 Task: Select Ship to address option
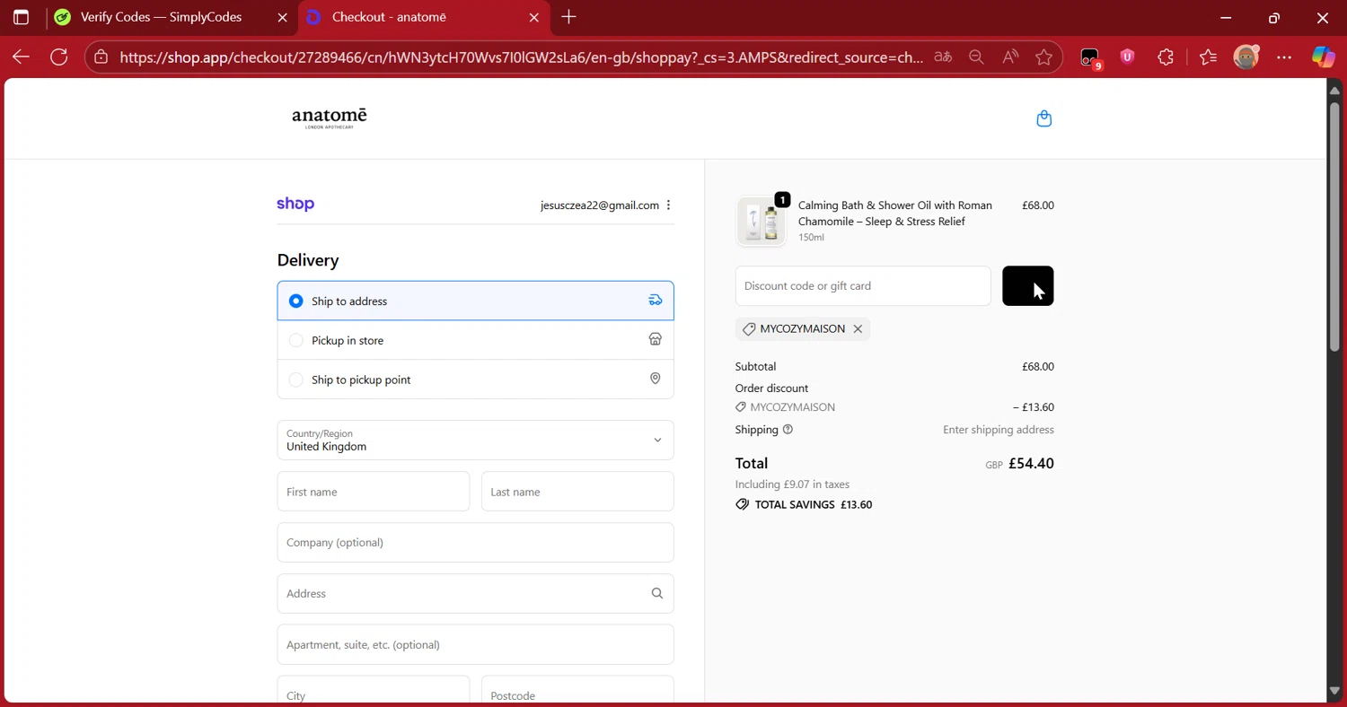click(x=475, y=301)
